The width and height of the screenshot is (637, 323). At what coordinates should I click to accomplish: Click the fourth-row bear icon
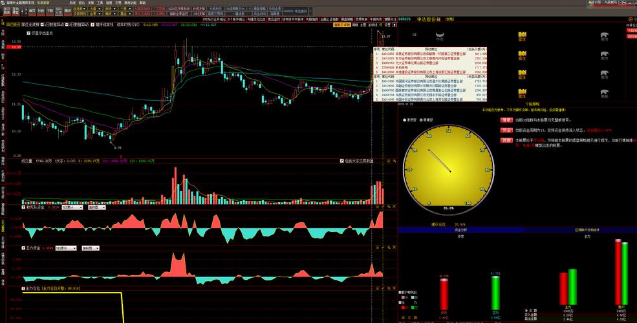pos(605,93)
